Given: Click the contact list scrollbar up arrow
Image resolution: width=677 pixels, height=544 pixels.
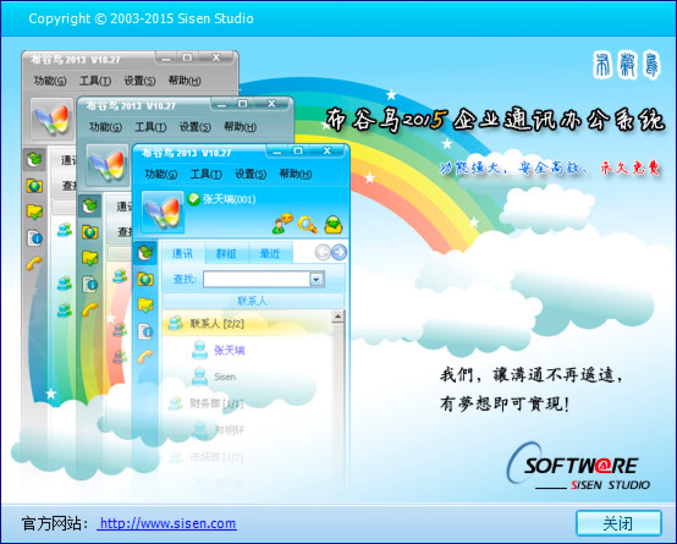Looking at the screenshot, I should (337, 315).
